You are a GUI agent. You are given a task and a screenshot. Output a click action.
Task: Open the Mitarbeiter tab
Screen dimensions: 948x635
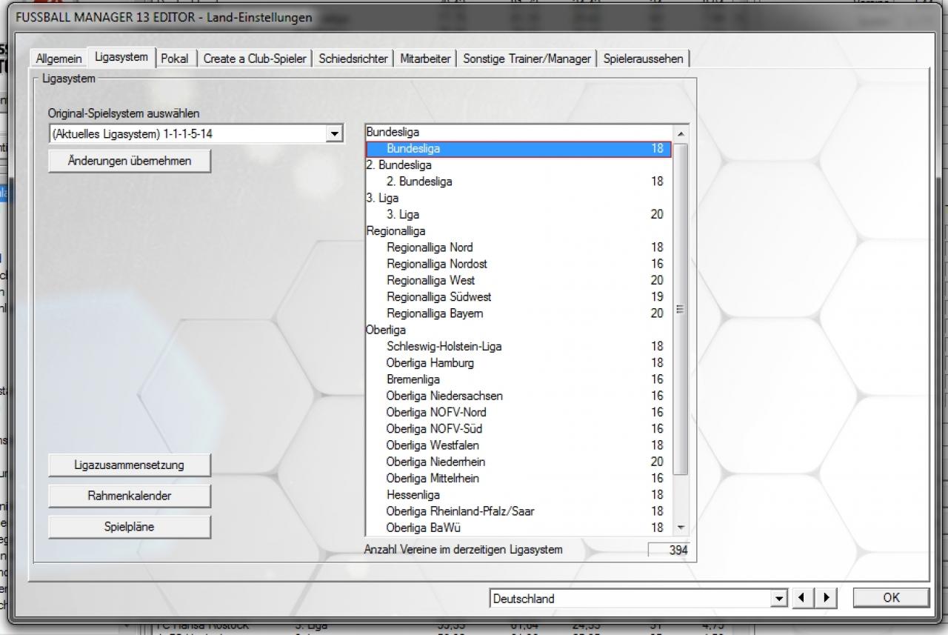pos(425,59)
